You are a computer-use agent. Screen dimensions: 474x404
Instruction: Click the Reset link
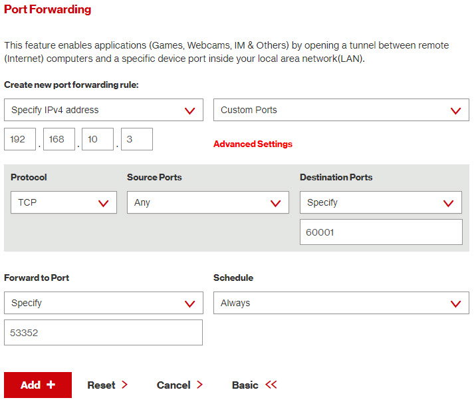click(107, 385)
